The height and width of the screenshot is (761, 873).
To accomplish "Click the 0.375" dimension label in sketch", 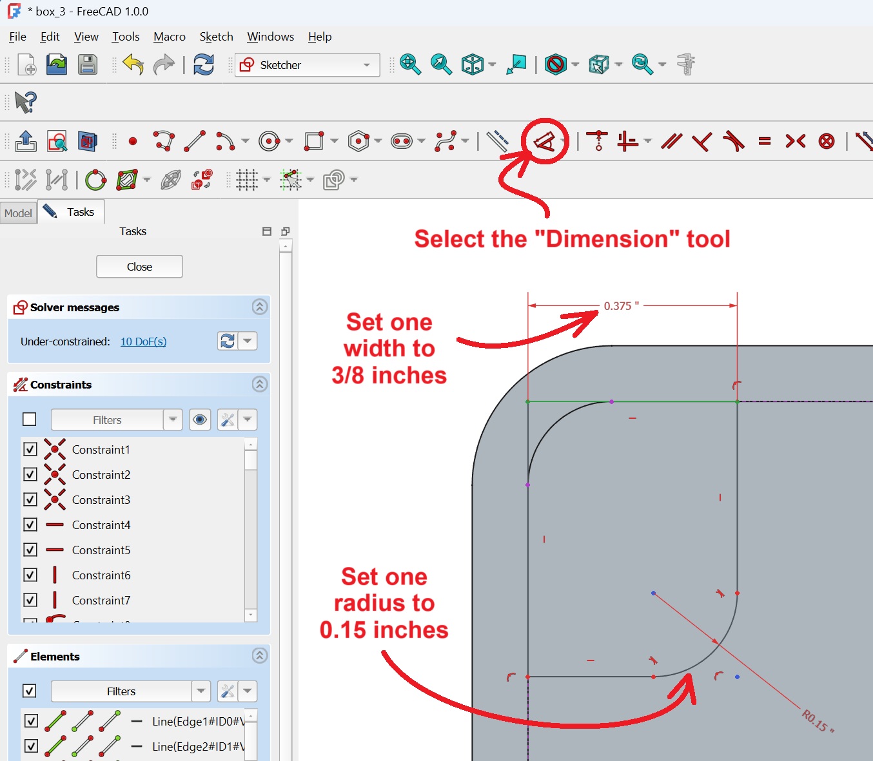I will (x=621, y=306).
